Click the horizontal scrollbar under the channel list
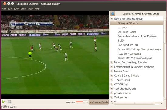Viewport: 167px width, 110px height. pyautogui.click(x=134, y=103)
